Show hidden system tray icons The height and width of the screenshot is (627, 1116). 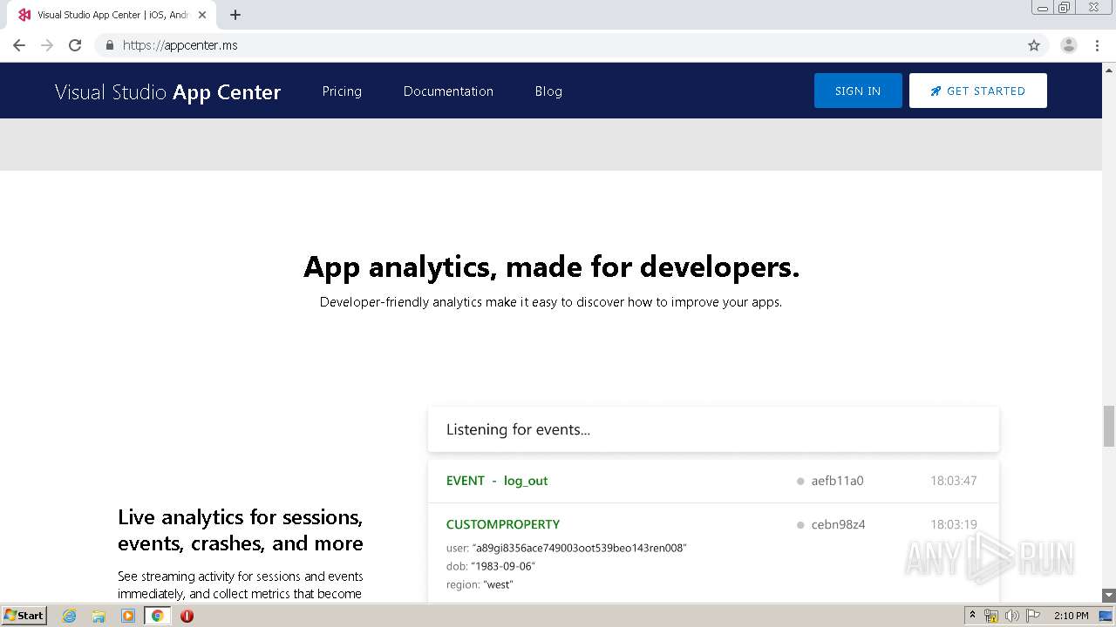pos(972,616)
